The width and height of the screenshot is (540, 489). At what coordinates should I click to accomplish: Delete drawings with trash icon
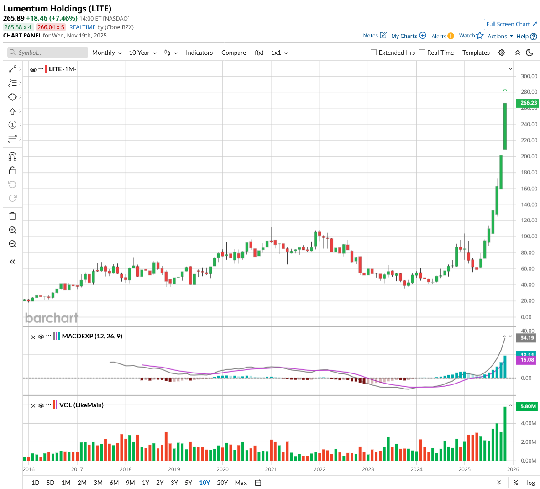click(12, 216)
